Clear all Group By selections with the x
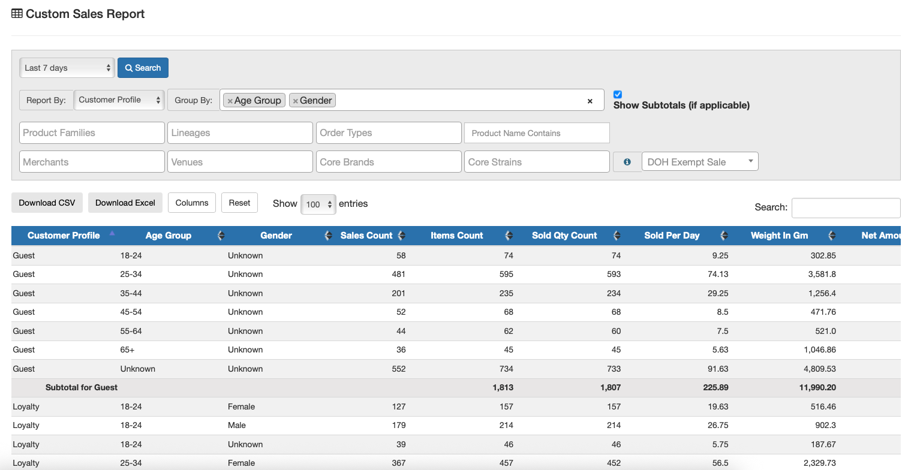Viewport: 914px width, 470px height. point(590,101)
